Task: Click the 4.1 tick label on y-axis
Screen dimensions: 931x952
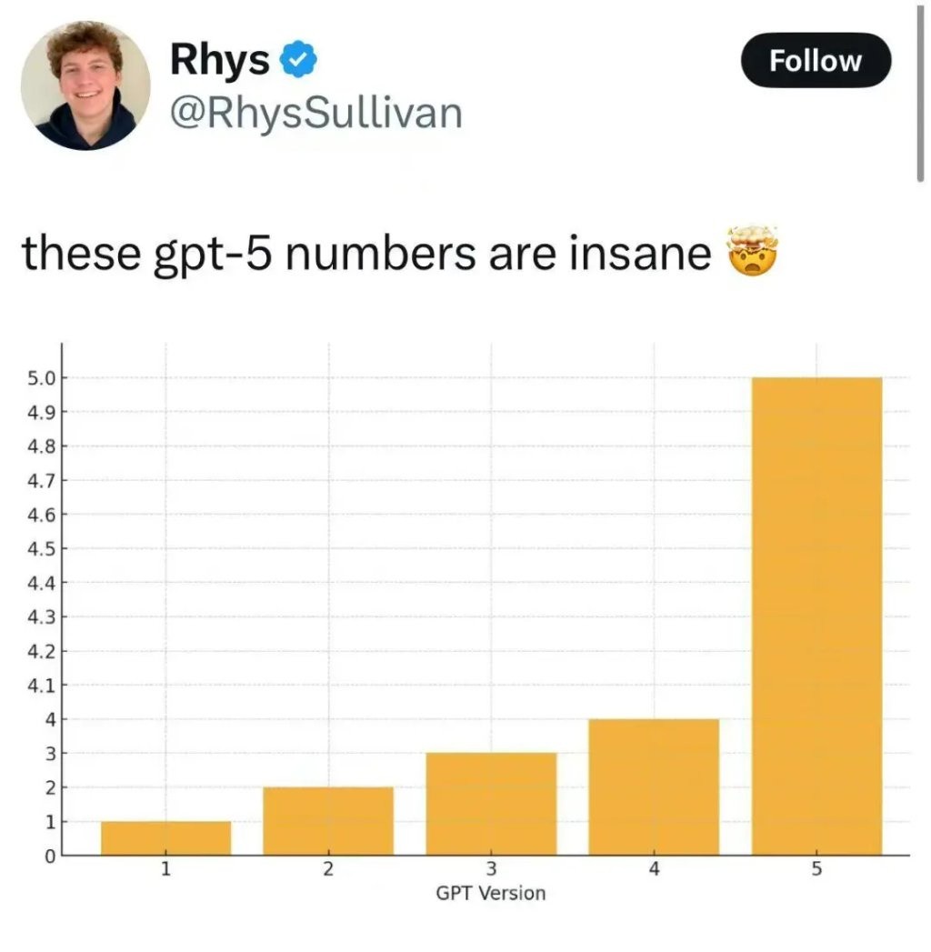Action: (39, 685)
